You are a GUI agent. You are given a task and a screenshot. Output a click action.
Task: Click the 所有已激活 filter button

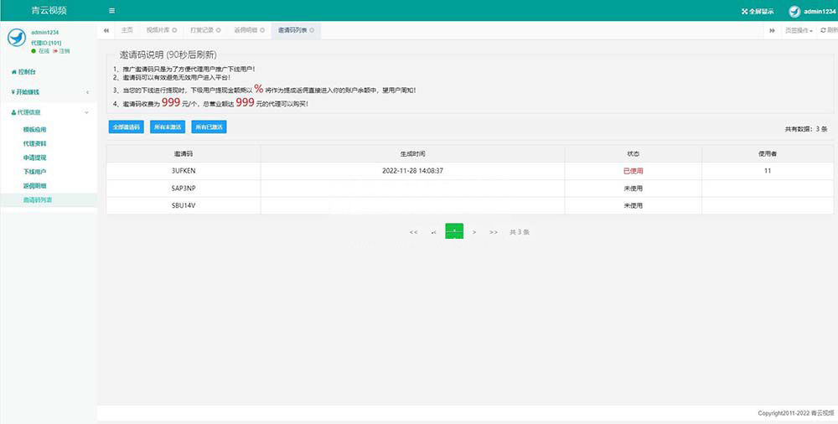[209, 127]
